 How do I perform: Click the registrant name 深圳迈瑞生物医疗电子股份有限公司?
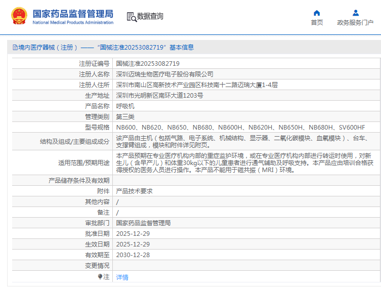[x=164, y=74]
